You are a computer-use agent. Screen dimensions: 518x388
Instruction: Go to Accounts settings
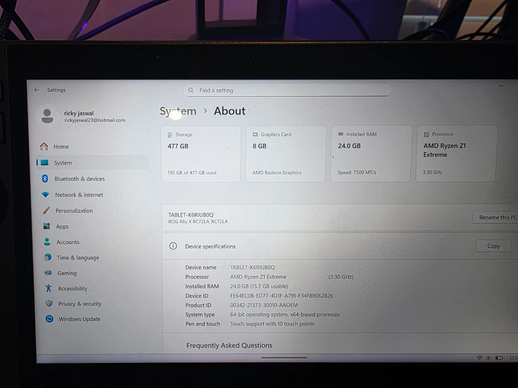click(68, 242)
